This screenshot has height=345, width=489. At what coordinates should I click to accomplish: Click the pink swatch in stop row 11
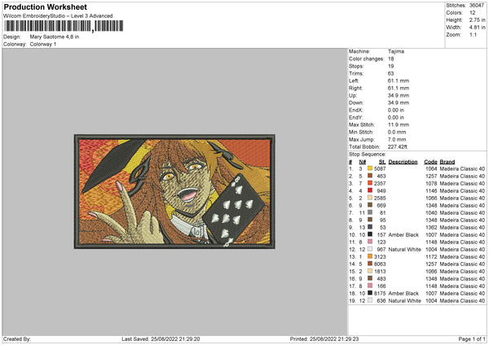coord(370,242)
